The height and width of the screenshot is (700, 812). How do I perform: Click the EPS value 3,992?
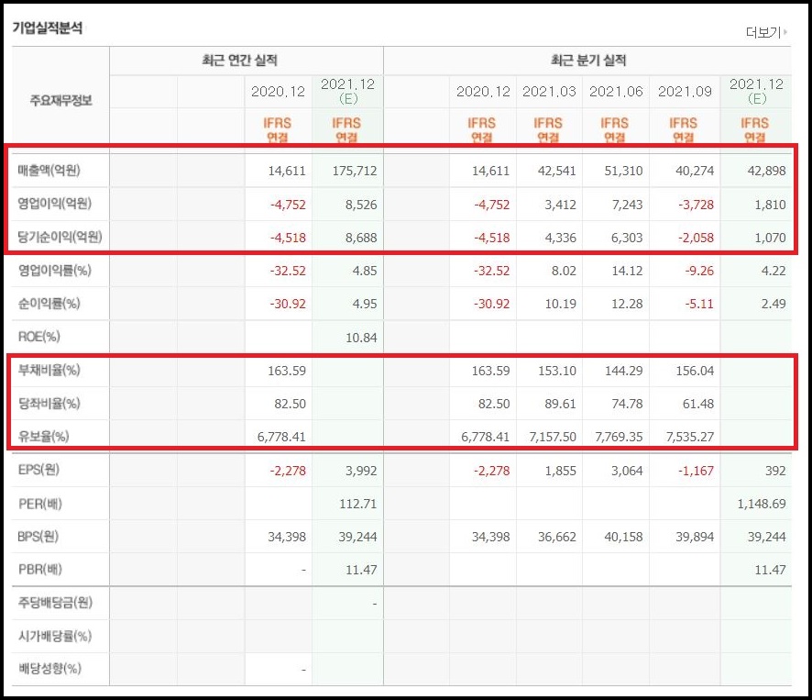[361, 471]
